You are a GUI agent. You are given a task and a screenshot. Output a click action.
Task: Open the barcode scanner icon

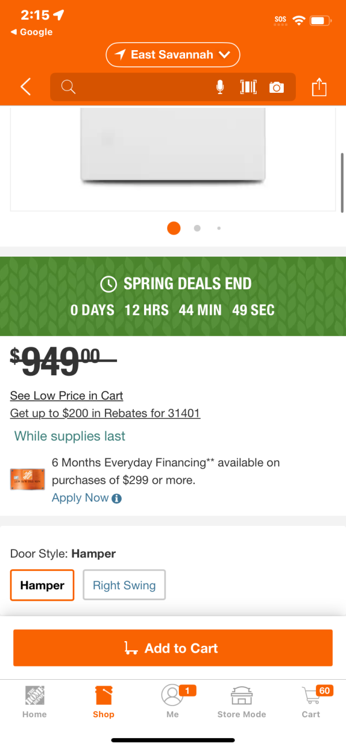[248, 87]
